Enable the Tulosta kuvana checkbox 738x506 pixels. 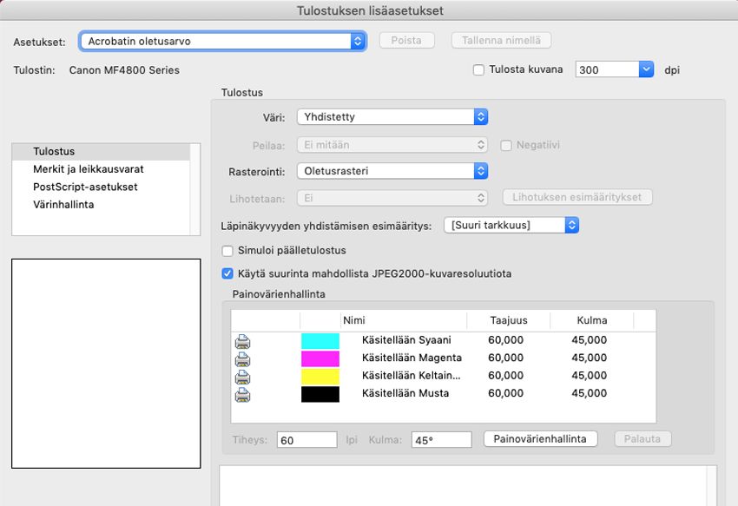(x=478, y=70)
